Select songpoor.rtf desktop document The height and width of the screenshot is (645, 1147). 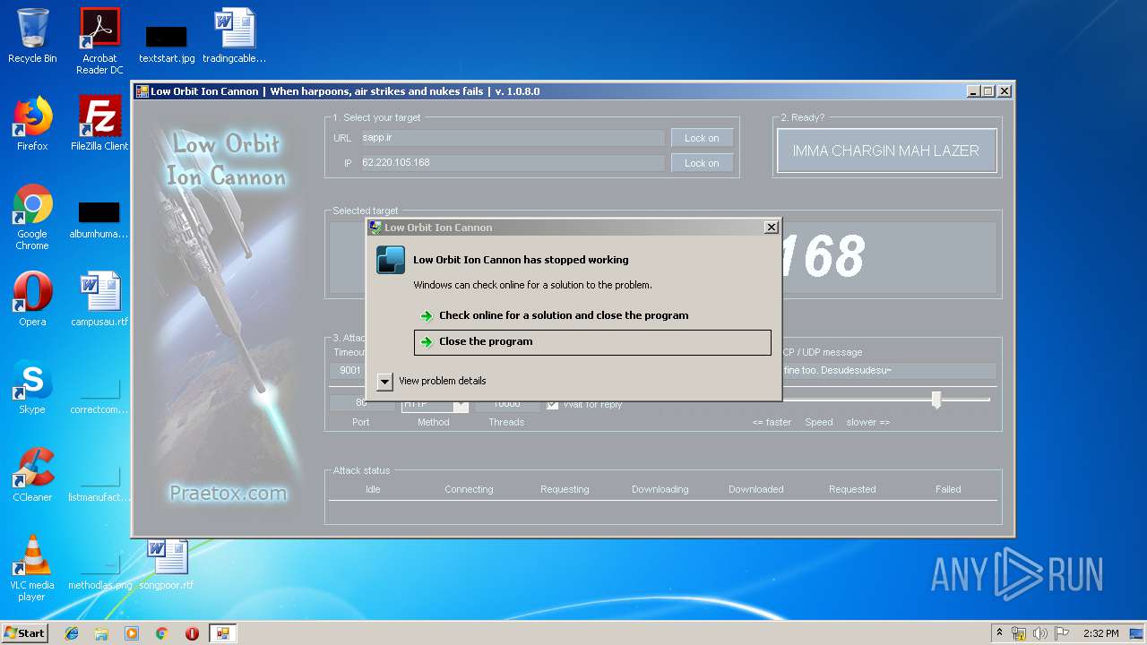pos(167,563)
